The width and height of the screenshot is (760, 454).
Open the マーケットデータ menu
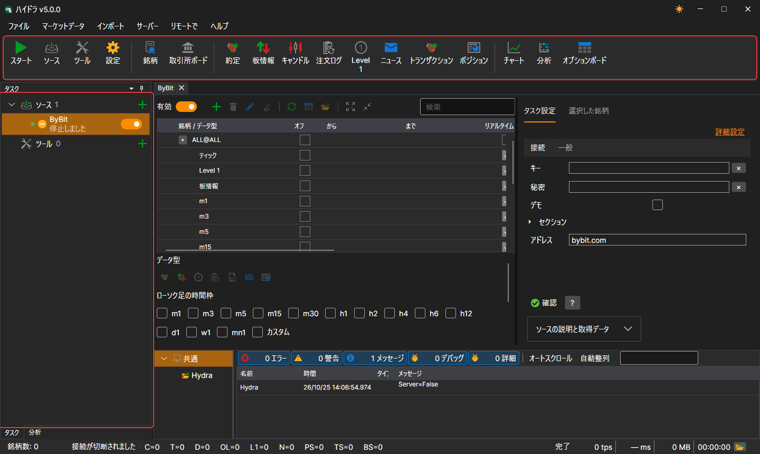63,26
